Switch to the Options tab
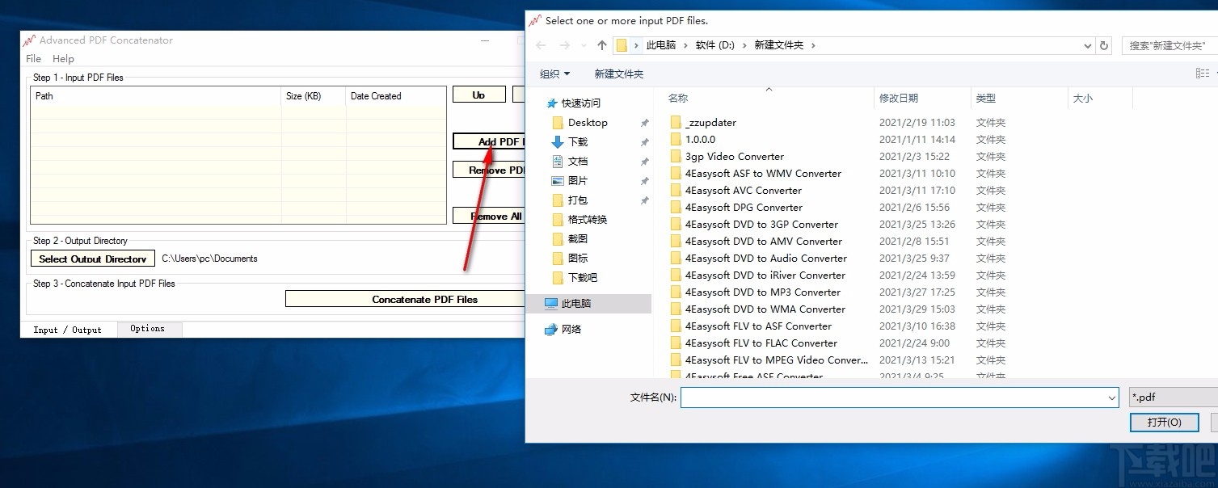 tap(149, 329)
